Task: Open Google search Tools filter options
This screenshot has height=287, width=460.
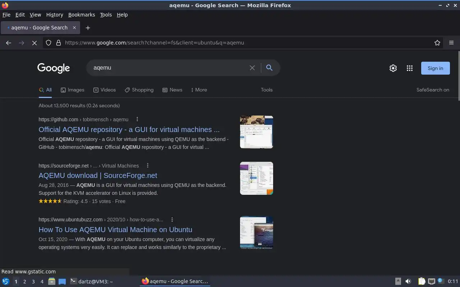Action: 267,90
